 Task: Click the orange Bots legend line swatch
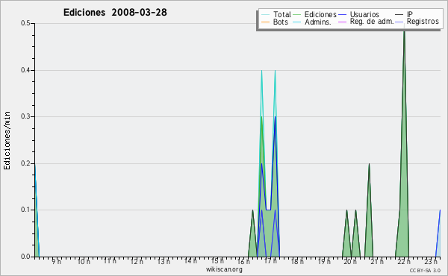tap(265, 22)
